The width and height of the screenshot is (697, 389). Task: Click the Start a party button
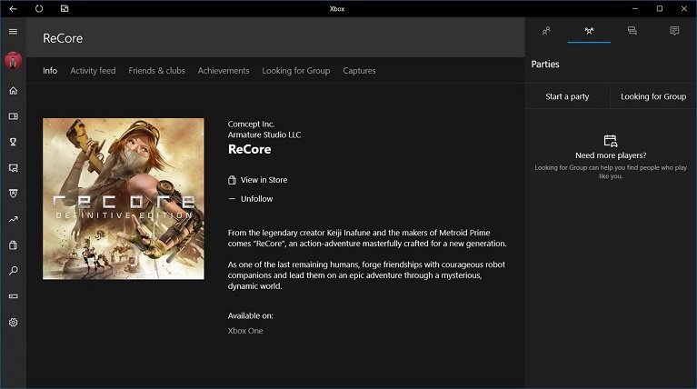tap(567, 96)
